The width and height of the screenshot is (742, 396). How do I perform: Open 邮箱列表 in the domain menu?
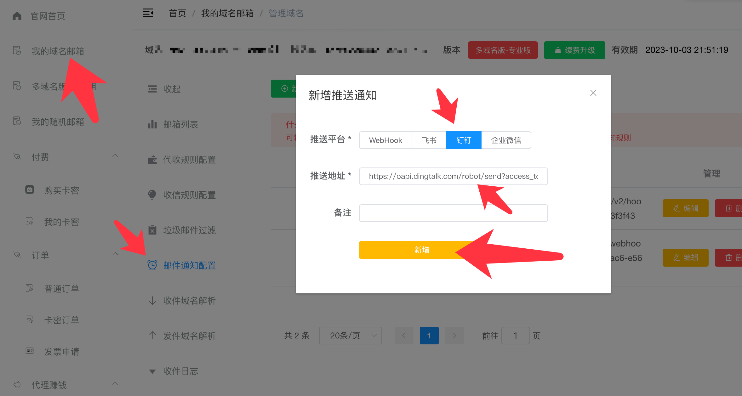pyautogui.click(x=180, y=124)
